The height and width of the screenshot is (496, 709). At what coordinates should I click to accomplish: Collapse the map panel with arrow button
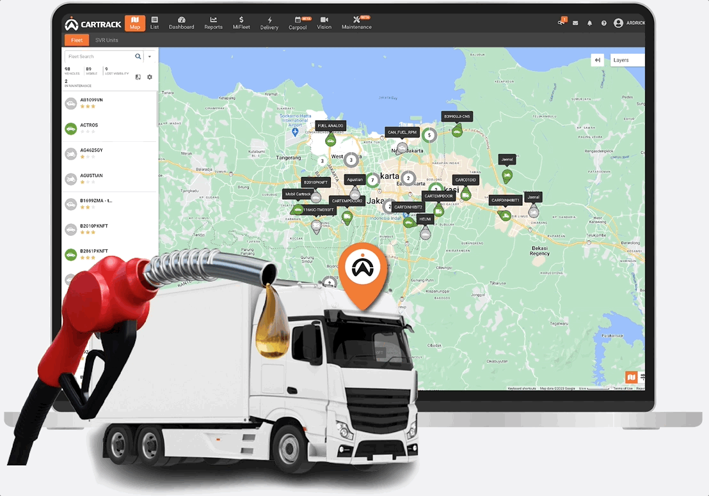click(597, 60)
